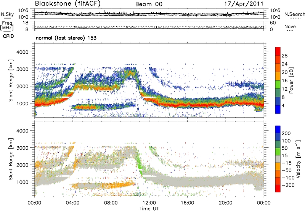Click the velocity panel 'Slant Range [km]' label
This screenshot has width=305, height=211.
[11, 159]
